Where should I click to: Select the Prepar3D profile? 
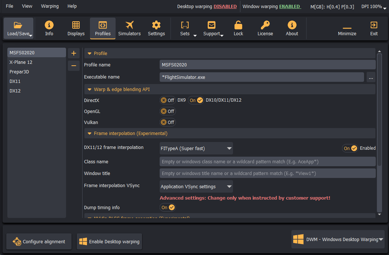(x=37, y=72)
